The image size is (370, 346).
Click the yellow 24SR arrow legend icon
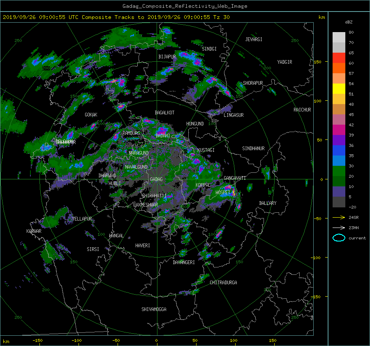point(339,217)
